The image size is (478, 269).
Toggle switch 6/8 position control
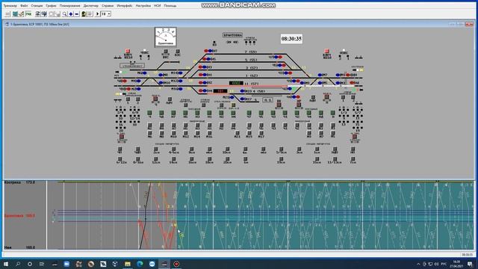coord(134,111)
